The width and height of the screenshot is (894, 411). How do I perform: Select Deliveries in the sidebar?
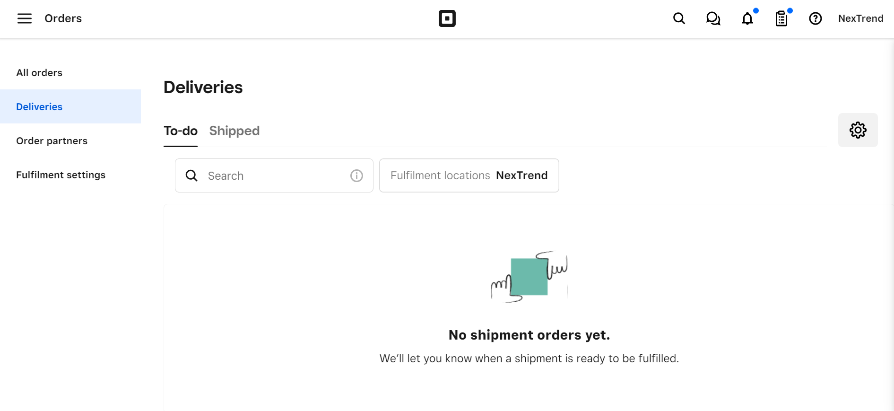[39, 106]
